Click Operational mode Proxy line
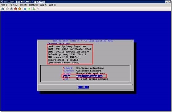The height and width of the screenshot is (112, 172). coord(63,62)
